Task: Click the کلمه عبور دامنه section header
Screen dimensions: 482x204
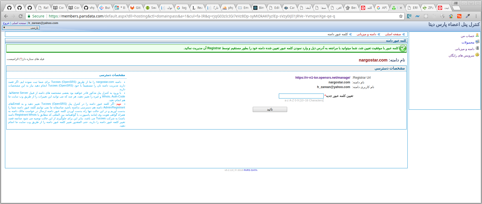Action: [396, 41]
